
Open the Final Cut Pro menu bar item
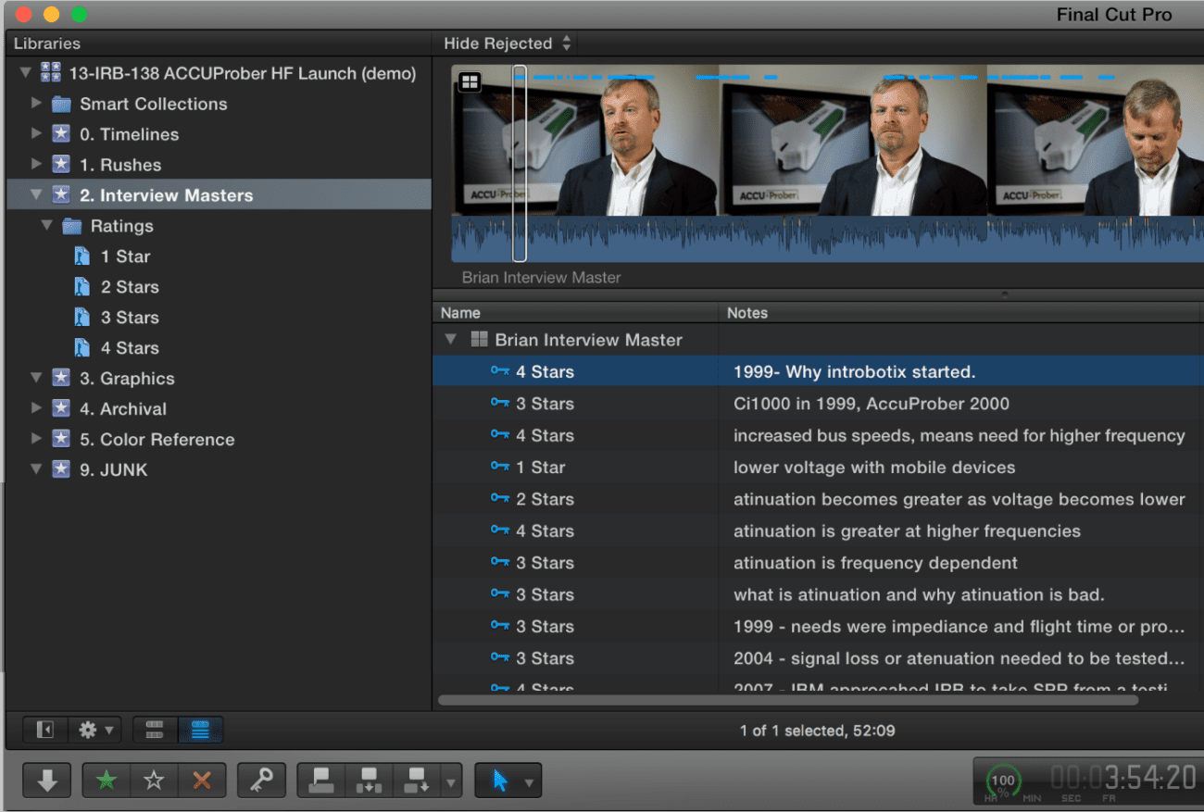(1114, 14)
